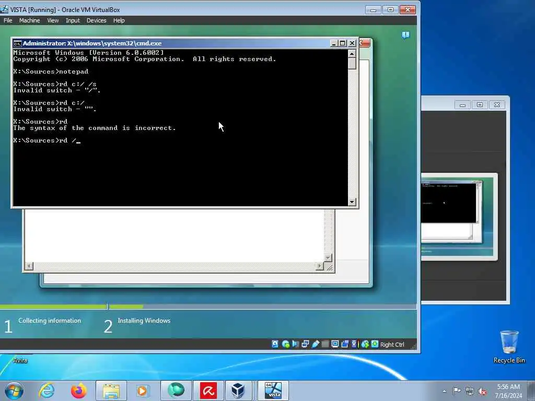
Task: Click 'The syntax of the command is incorrect.' text
Action: point(95,128)
